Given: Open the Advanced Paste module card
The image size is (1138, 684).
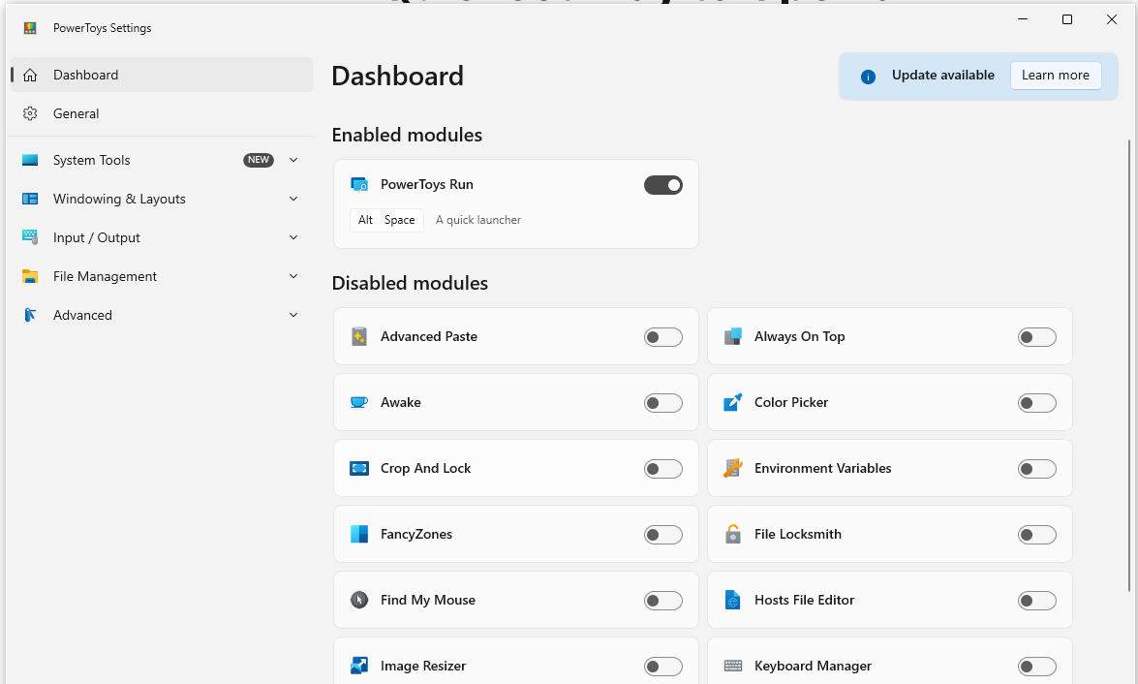Looking at the screenshot, I should [516, 336].
